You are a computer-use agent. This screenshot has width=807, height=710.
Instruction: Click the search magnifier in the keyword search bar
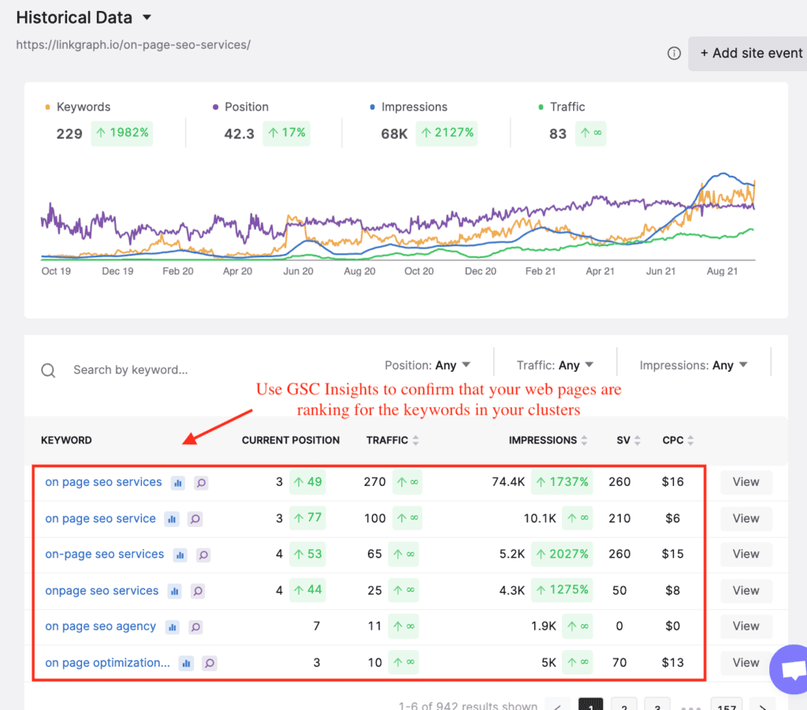tap(47, 369)
